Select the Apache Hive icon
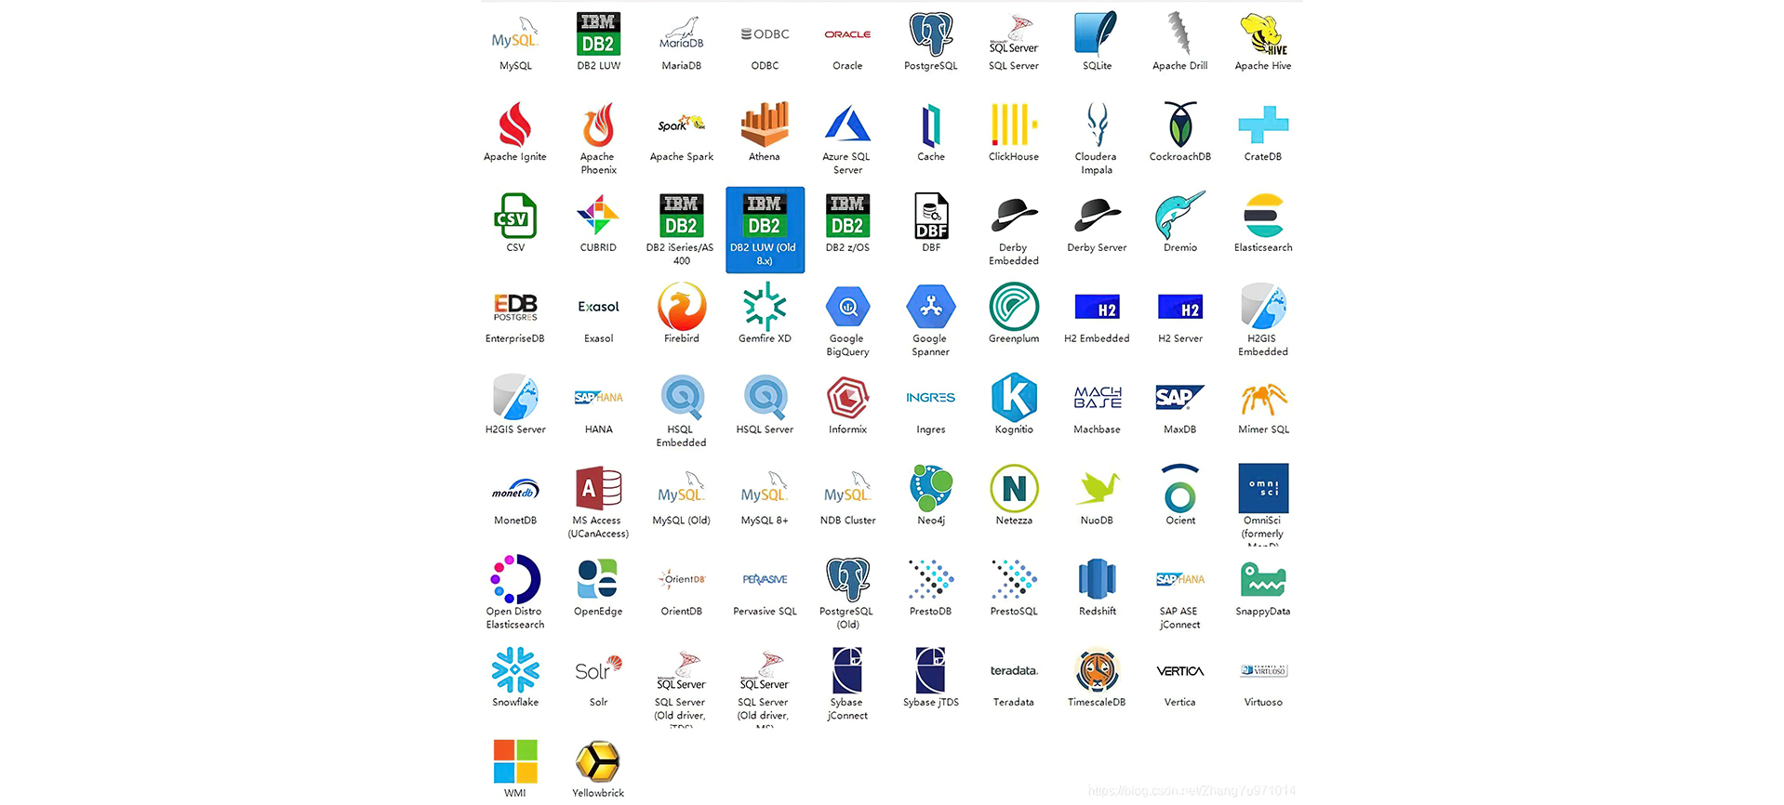Image resolution: width=1784 pixels, height=805 pixels. click(1263, 34)
